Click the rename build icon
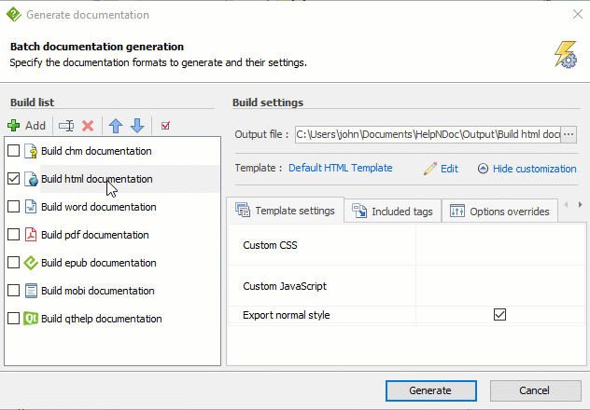The height and width of the screenshot is (410, 590). click(65, 126)
